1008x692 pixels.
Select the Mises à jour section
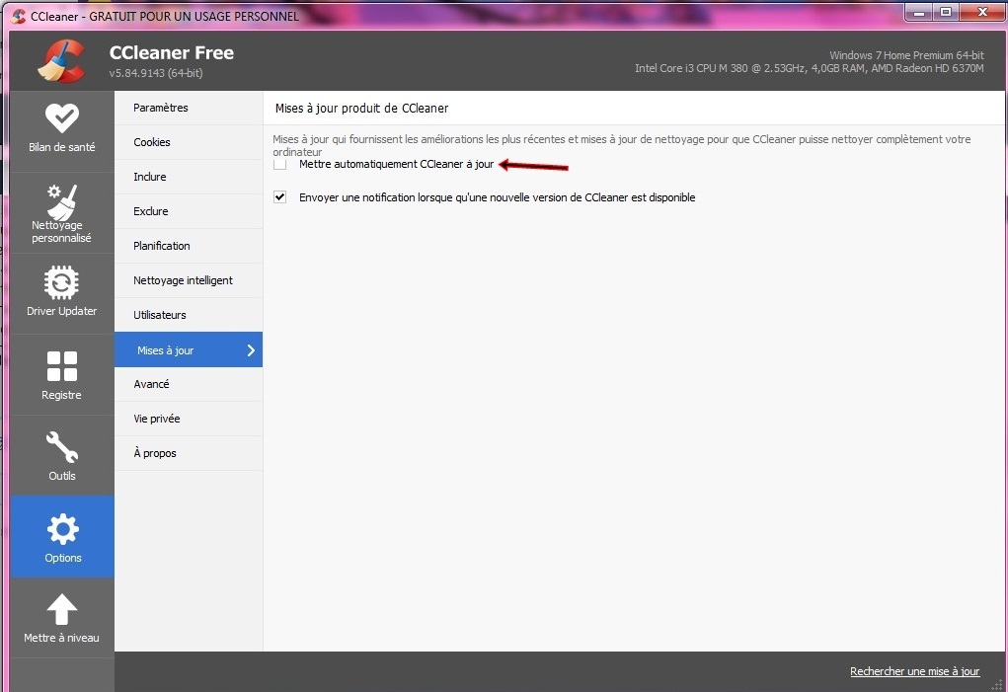tap(189, 349)
